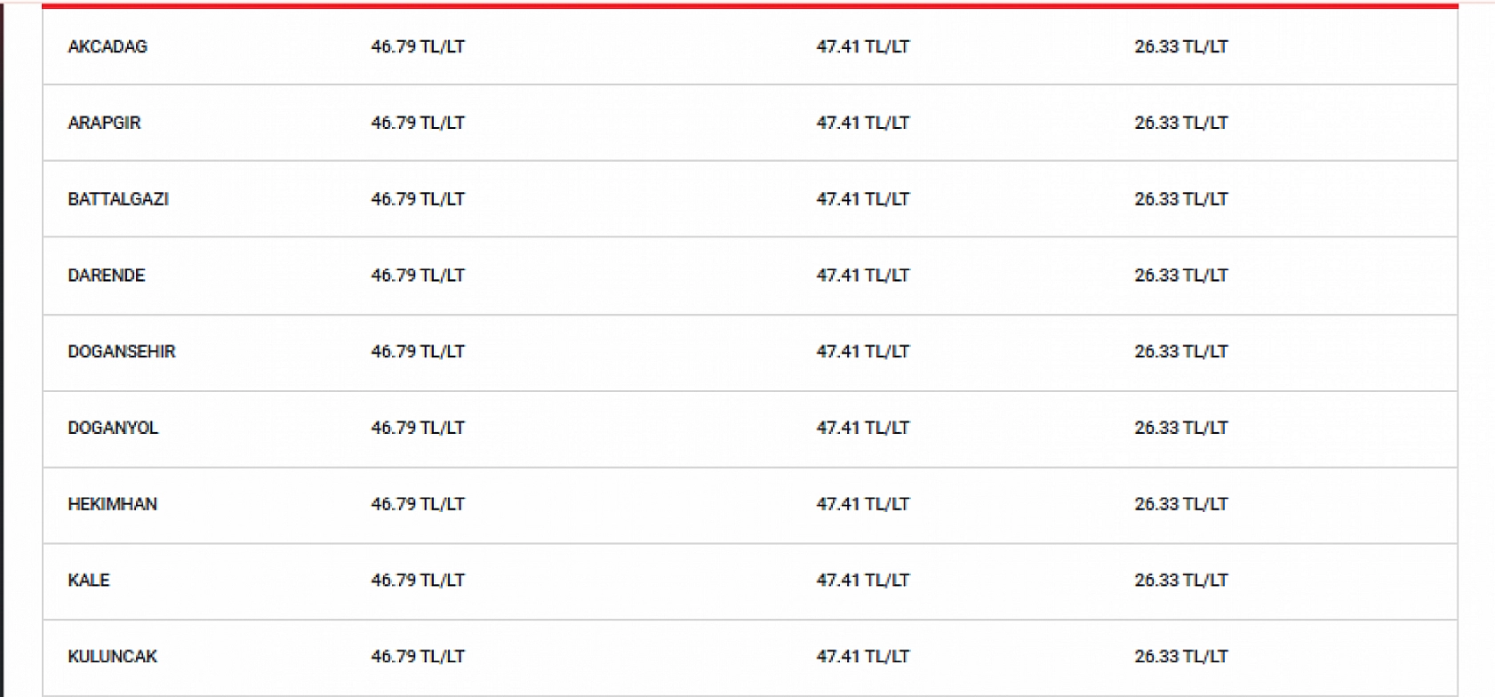
Task: Select the DOGANYOL row label
Action: [x=113, y=429]
